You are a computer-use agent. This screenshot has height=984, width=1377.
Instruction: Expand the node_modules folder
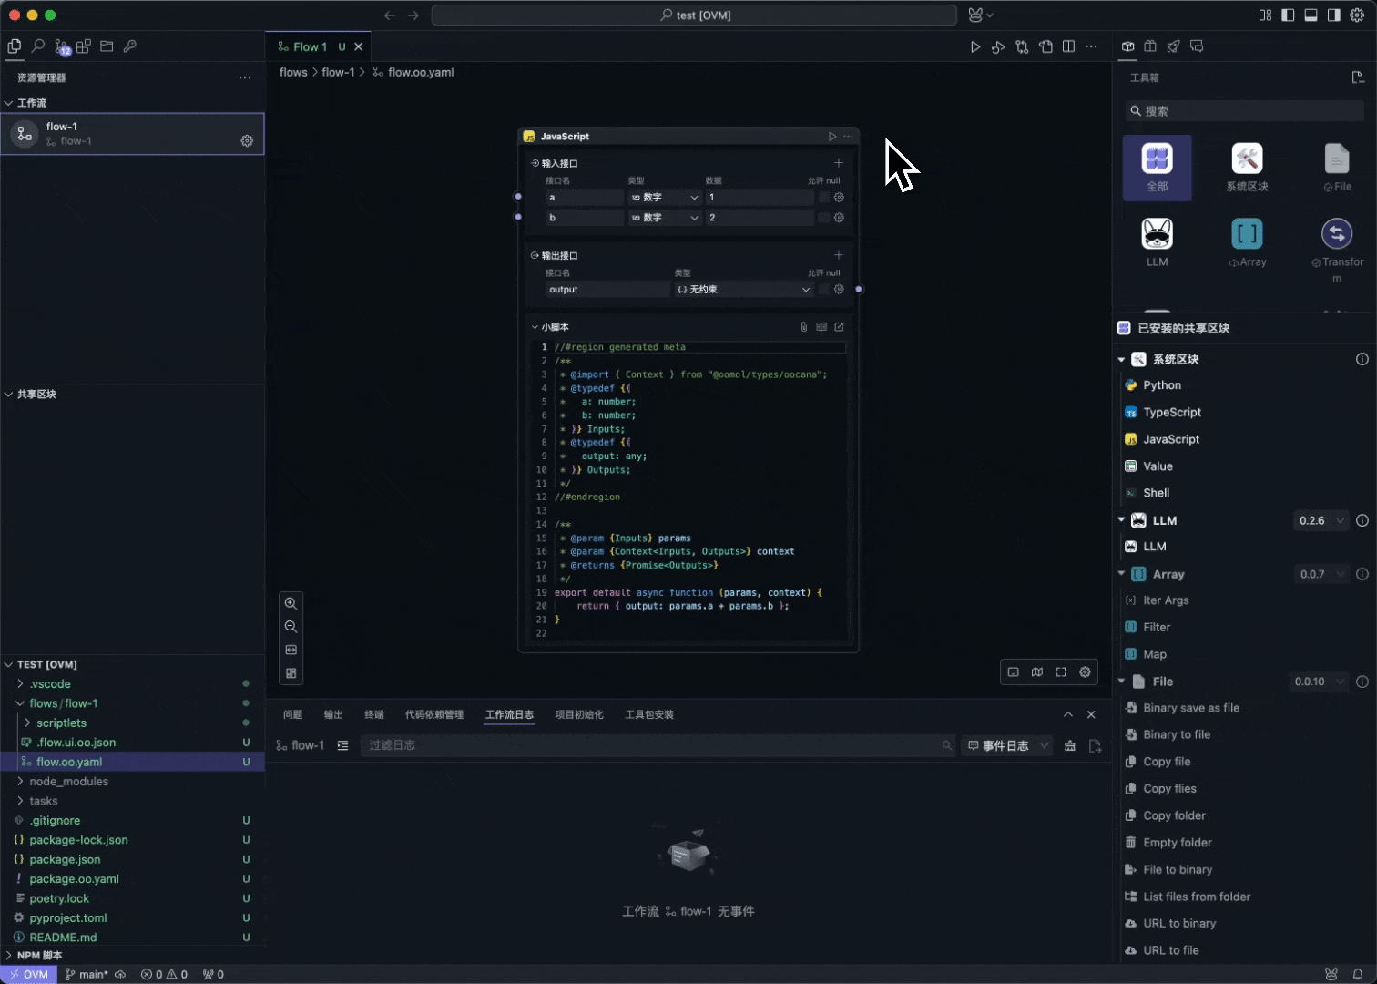pyautogui.click(x=68, y=782)
